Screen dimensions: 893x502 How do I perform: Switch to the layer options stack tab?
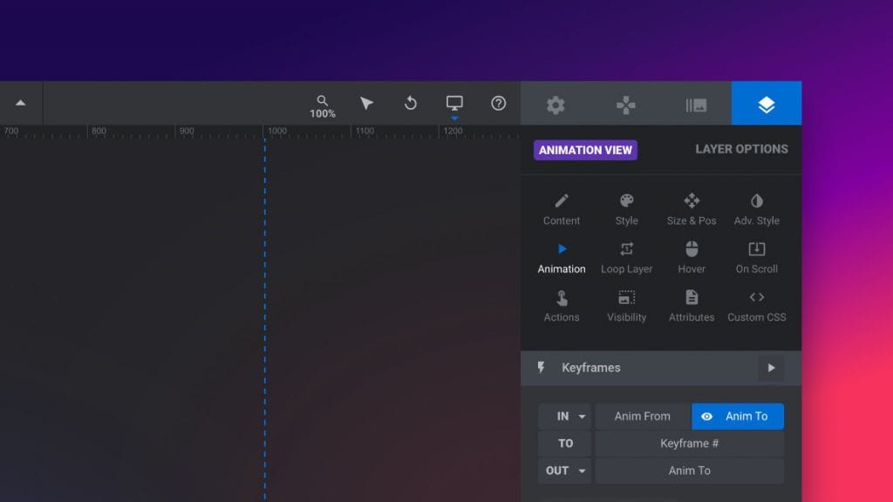767,104
